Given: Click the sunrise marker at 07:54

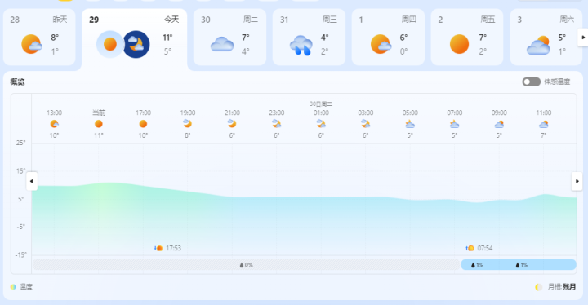Looking at the screenshot, I should [x=479, y=248].
